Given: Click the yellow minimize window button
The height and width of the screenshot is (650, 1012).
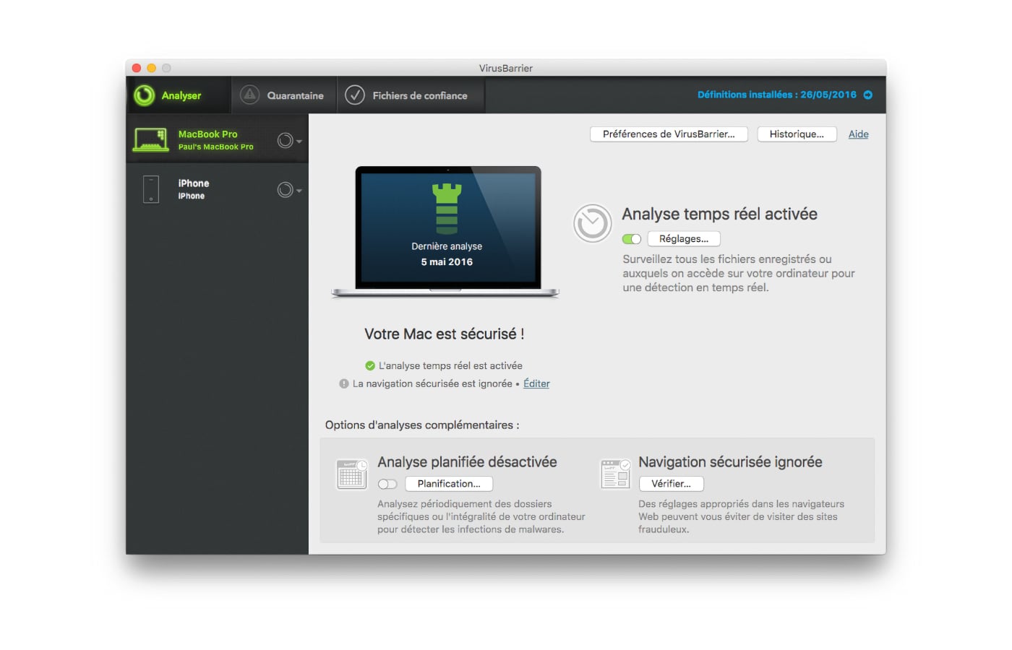Looking at the screenshot, I should point(151,68).
